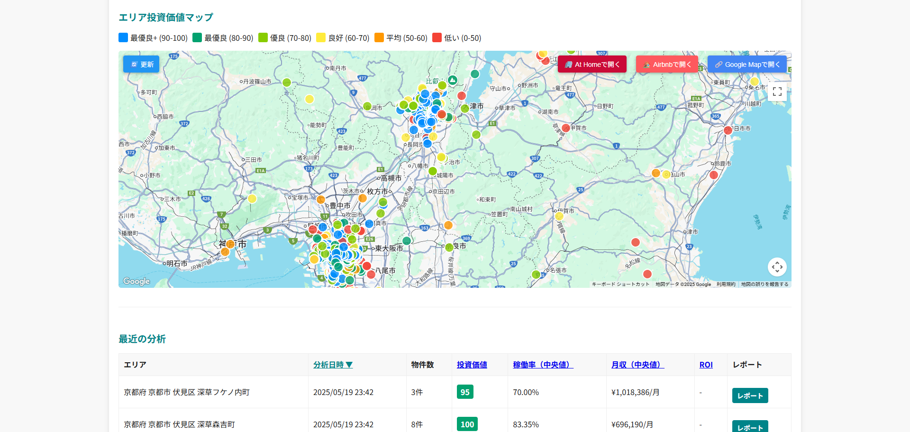Sort by 月収（中央値） column header

tap(637, 365)
